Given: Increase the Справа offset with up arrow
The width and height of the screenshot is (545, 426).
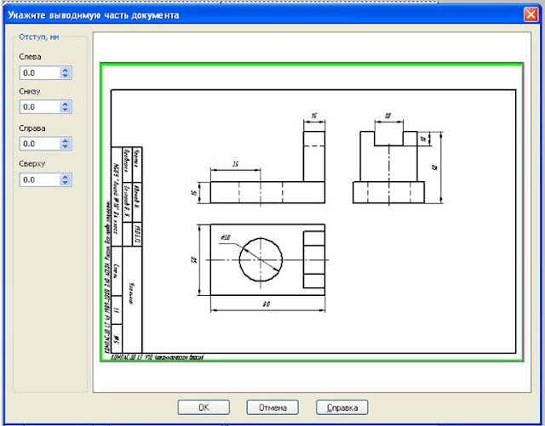Looking at the screenshot, I should [x=66, y=140].
